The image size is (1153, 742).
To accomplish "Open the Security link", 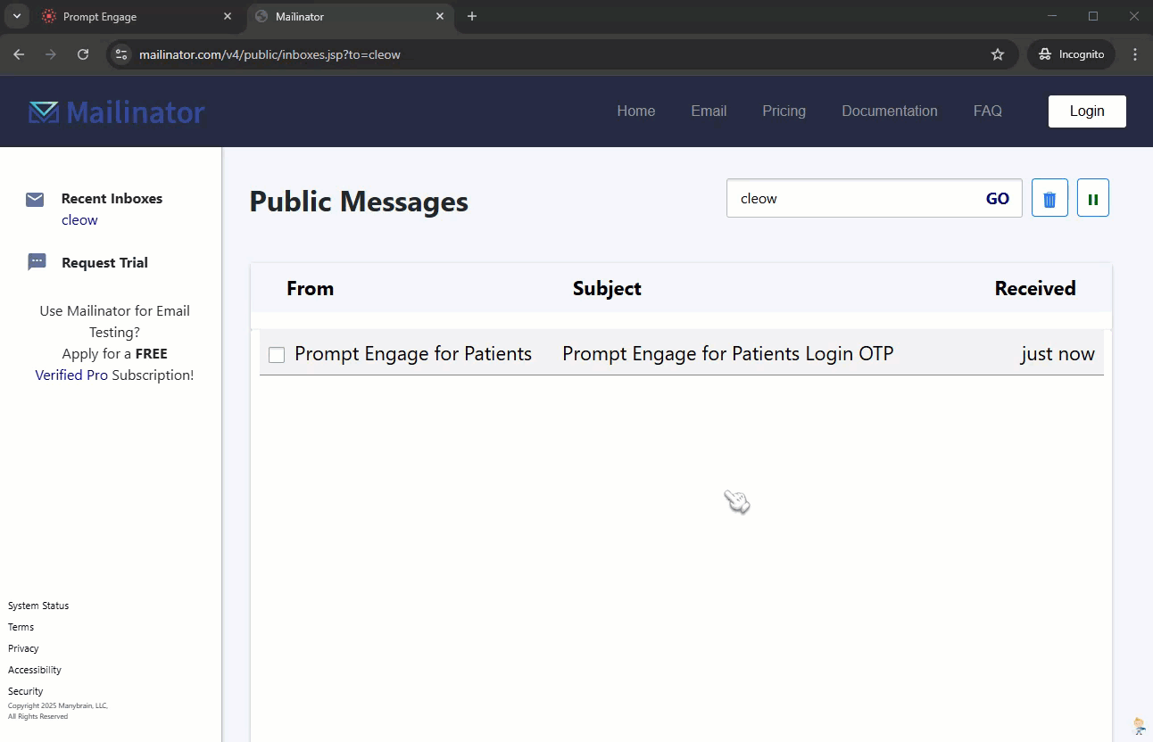I will [25, 691].
